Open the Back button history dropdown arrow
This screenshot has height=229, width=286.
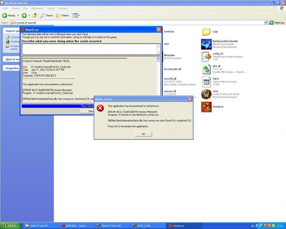tap(18, 15)
